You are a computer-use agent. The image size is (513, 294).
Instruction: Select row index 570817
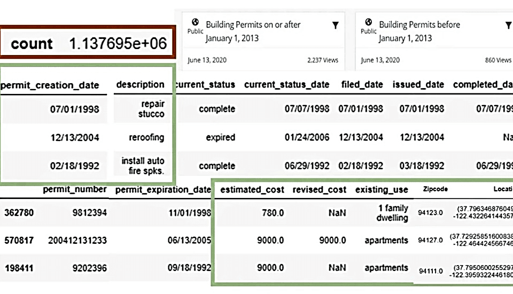click(x=19, y=241)
